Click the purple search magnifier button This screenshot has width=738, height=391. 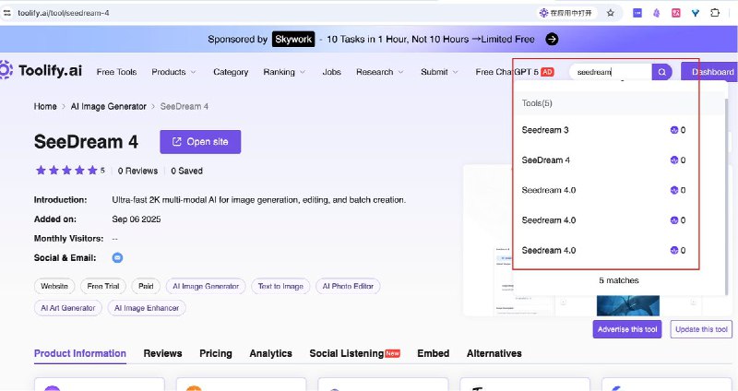(x=661, y=72)
